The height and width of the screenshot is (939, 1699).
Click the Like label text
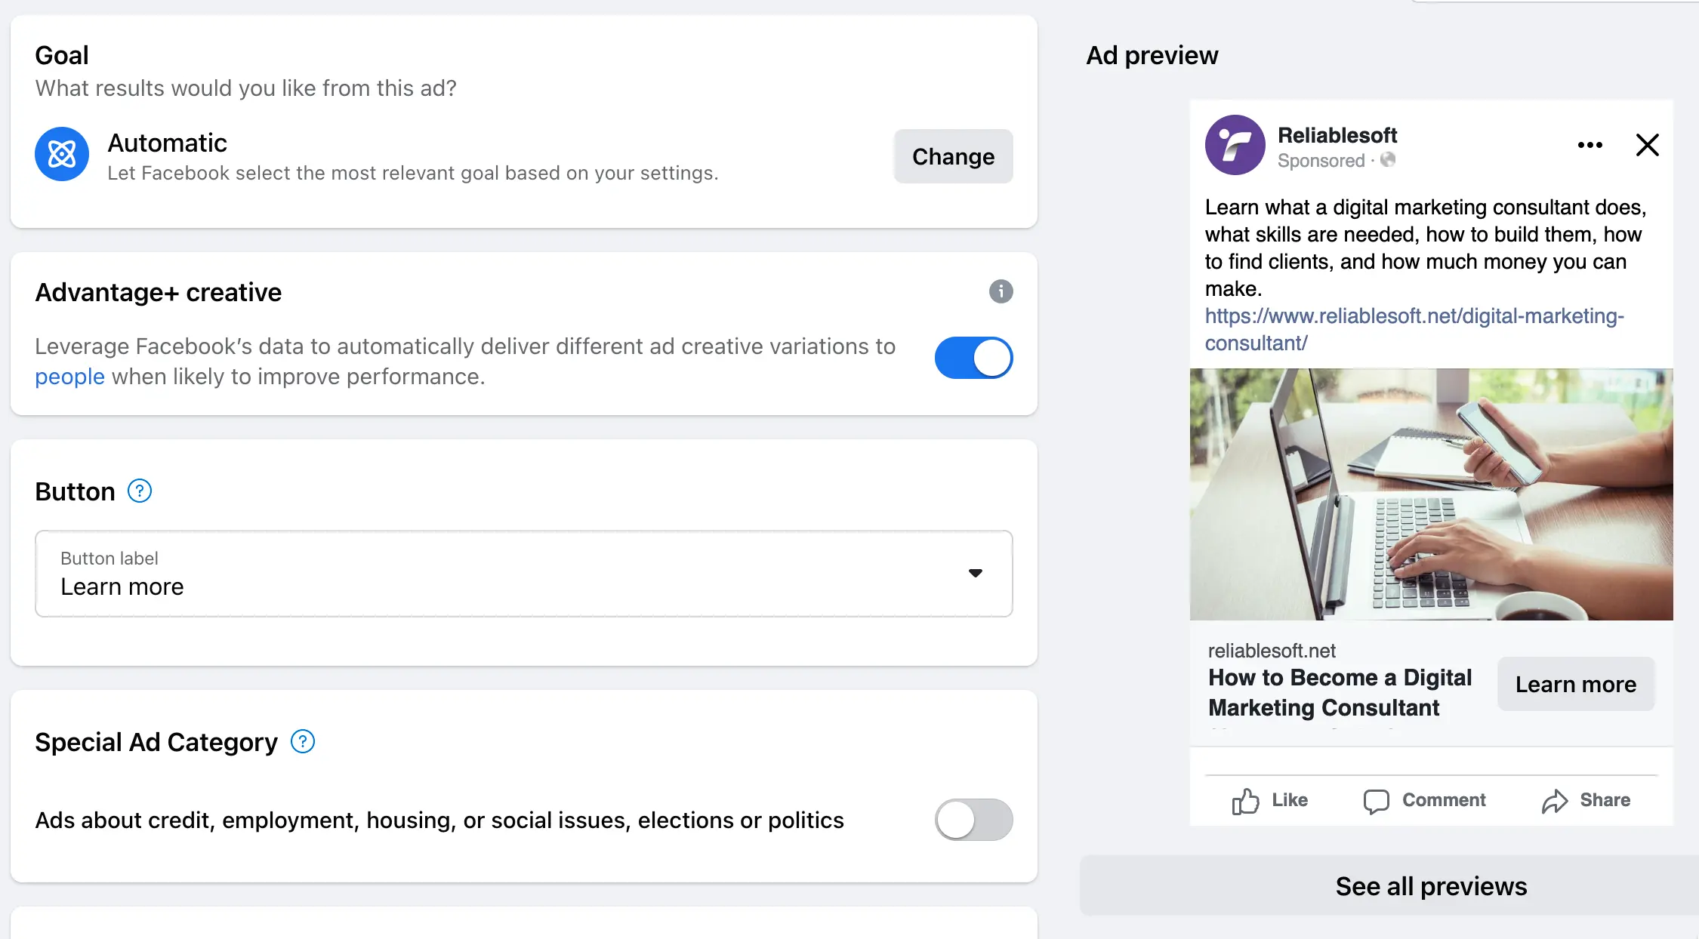click(x=1289, y=800)
